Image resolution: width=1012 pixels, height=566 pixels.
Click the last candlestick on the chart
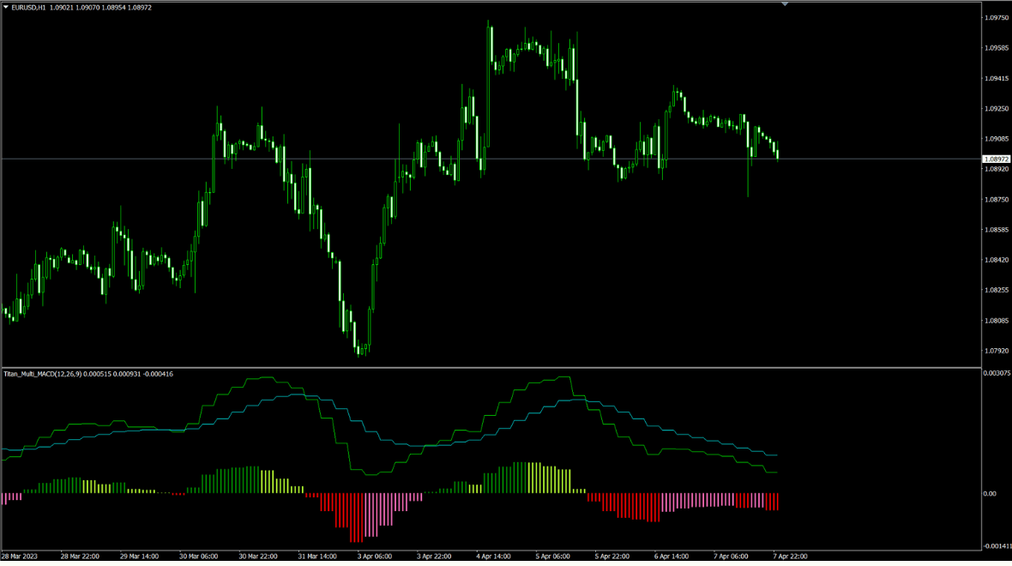pos(777,154)
